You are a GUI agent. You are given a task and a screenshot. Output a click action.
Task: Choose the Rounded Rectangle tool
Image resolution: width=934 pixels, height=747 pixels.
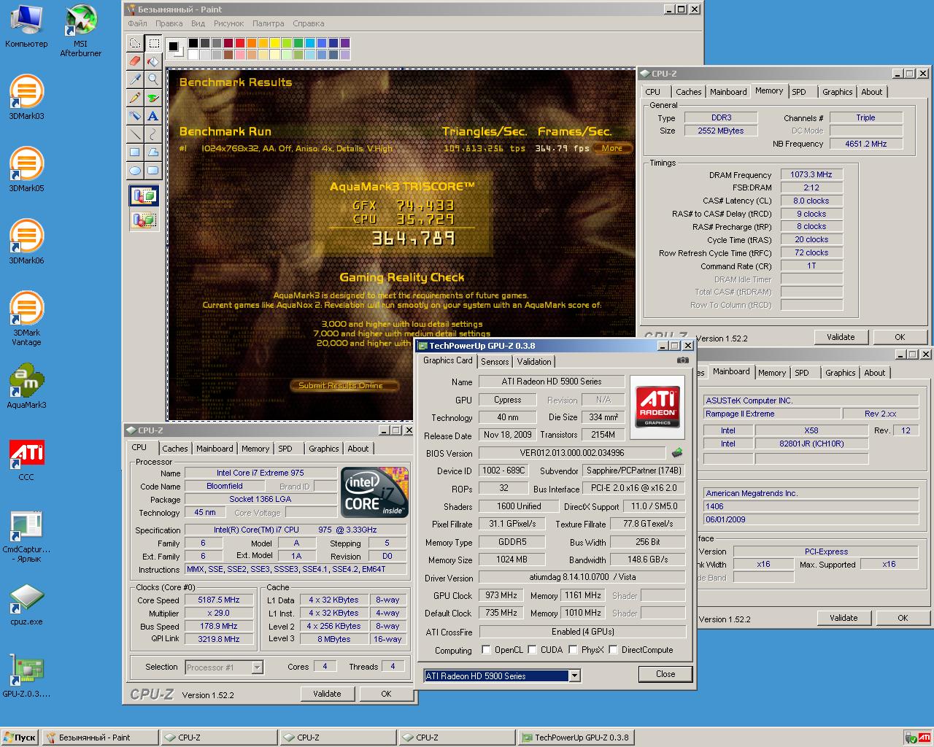coord(153,171)
